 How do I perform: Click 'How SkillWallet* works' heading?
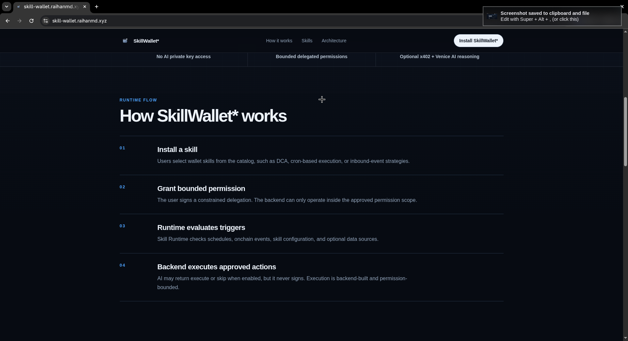tap(203, 116)
